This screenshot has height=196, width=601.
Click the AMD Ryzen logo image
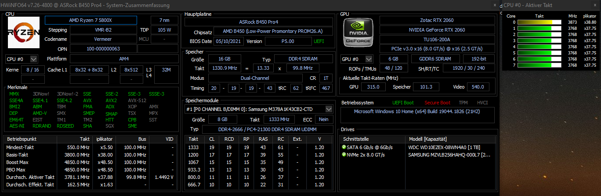tap(24, 32)
